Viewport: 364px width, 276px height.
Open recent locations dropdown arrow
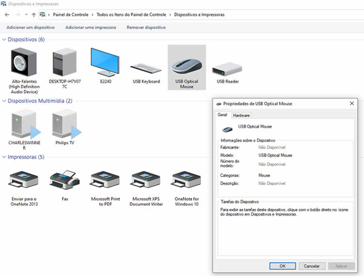[x=26, y=15]
